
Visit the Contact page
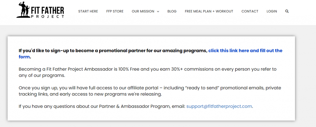(x=250, y=11)
